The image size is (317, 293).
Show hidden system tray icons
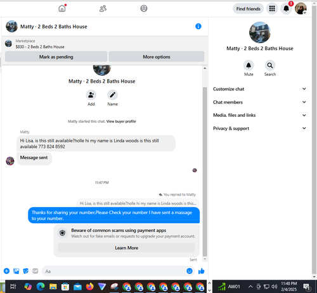250,287
